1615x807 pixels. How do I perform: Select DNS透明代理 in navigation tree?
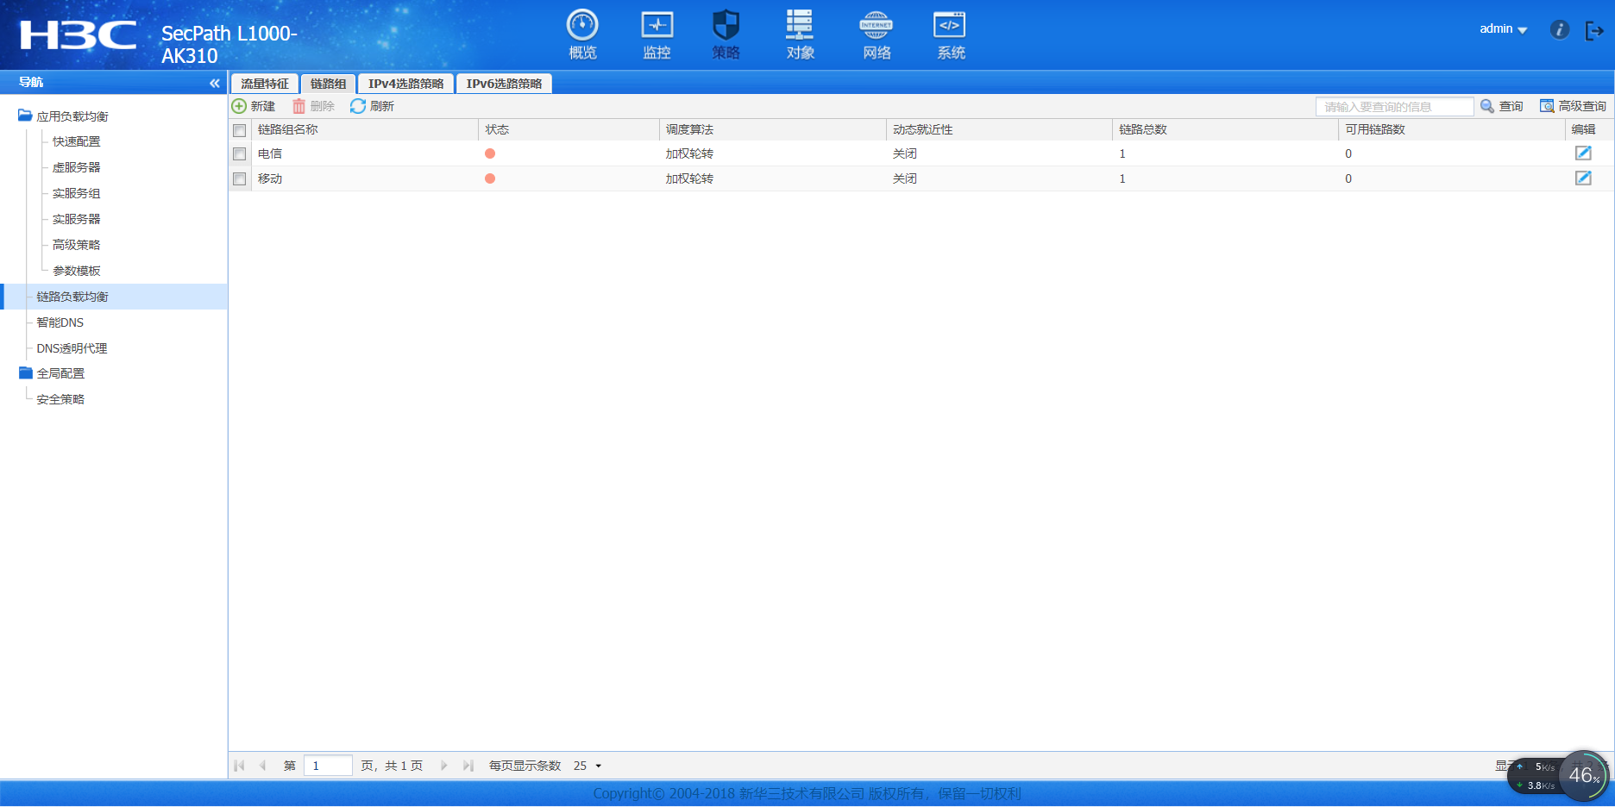coord(72,348)
